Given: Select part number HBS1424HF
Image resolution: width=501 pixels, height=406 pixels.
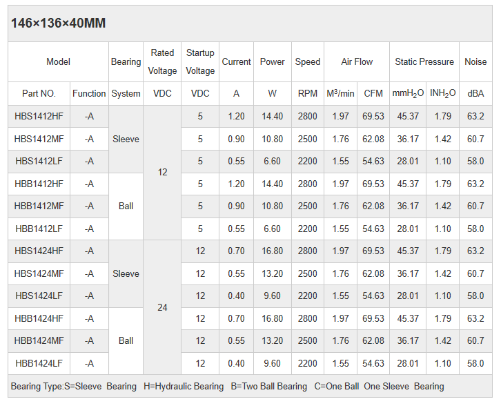Looking at the screenshot, I should (39, 251).
